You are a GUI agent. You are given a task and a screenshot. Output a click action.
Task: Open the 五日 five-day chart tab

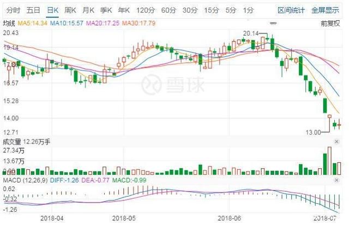33,10
